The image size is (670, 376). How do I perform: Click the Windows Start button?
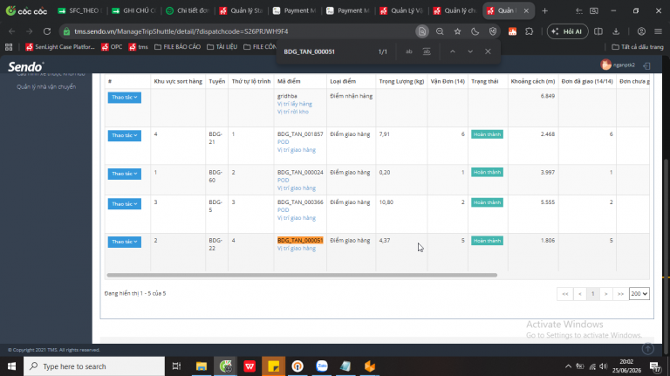[11, 366]
